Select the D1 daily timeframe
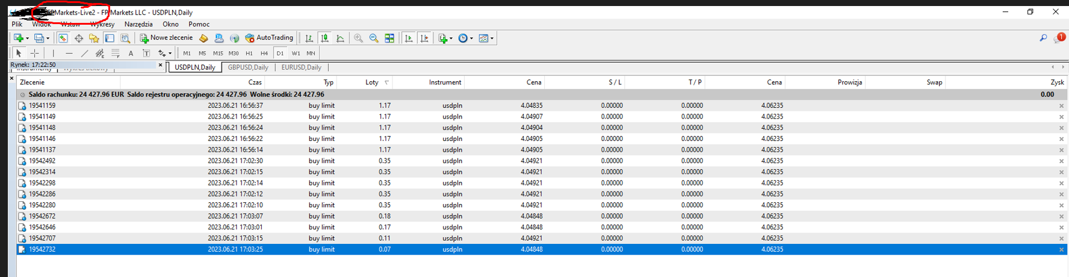The width and height of the screenshot is (1069, 277). pyautogui.click(x=280, y=53)
